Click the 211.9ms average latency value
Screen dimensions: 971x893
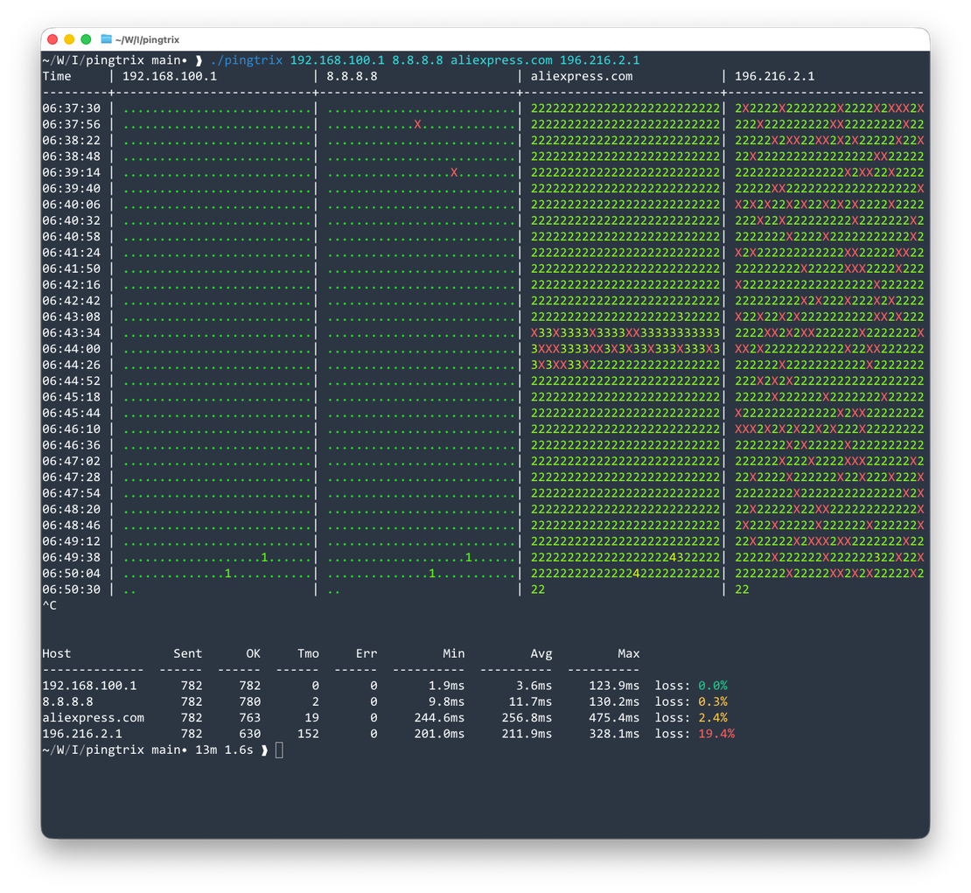pos(527,734)
